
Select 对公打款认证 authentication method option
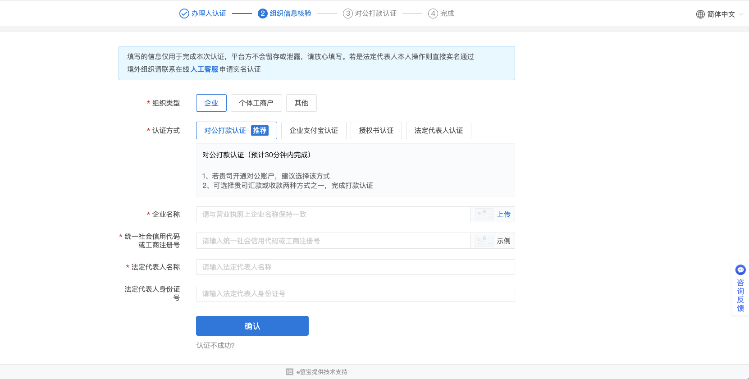(x=237, y=131)
